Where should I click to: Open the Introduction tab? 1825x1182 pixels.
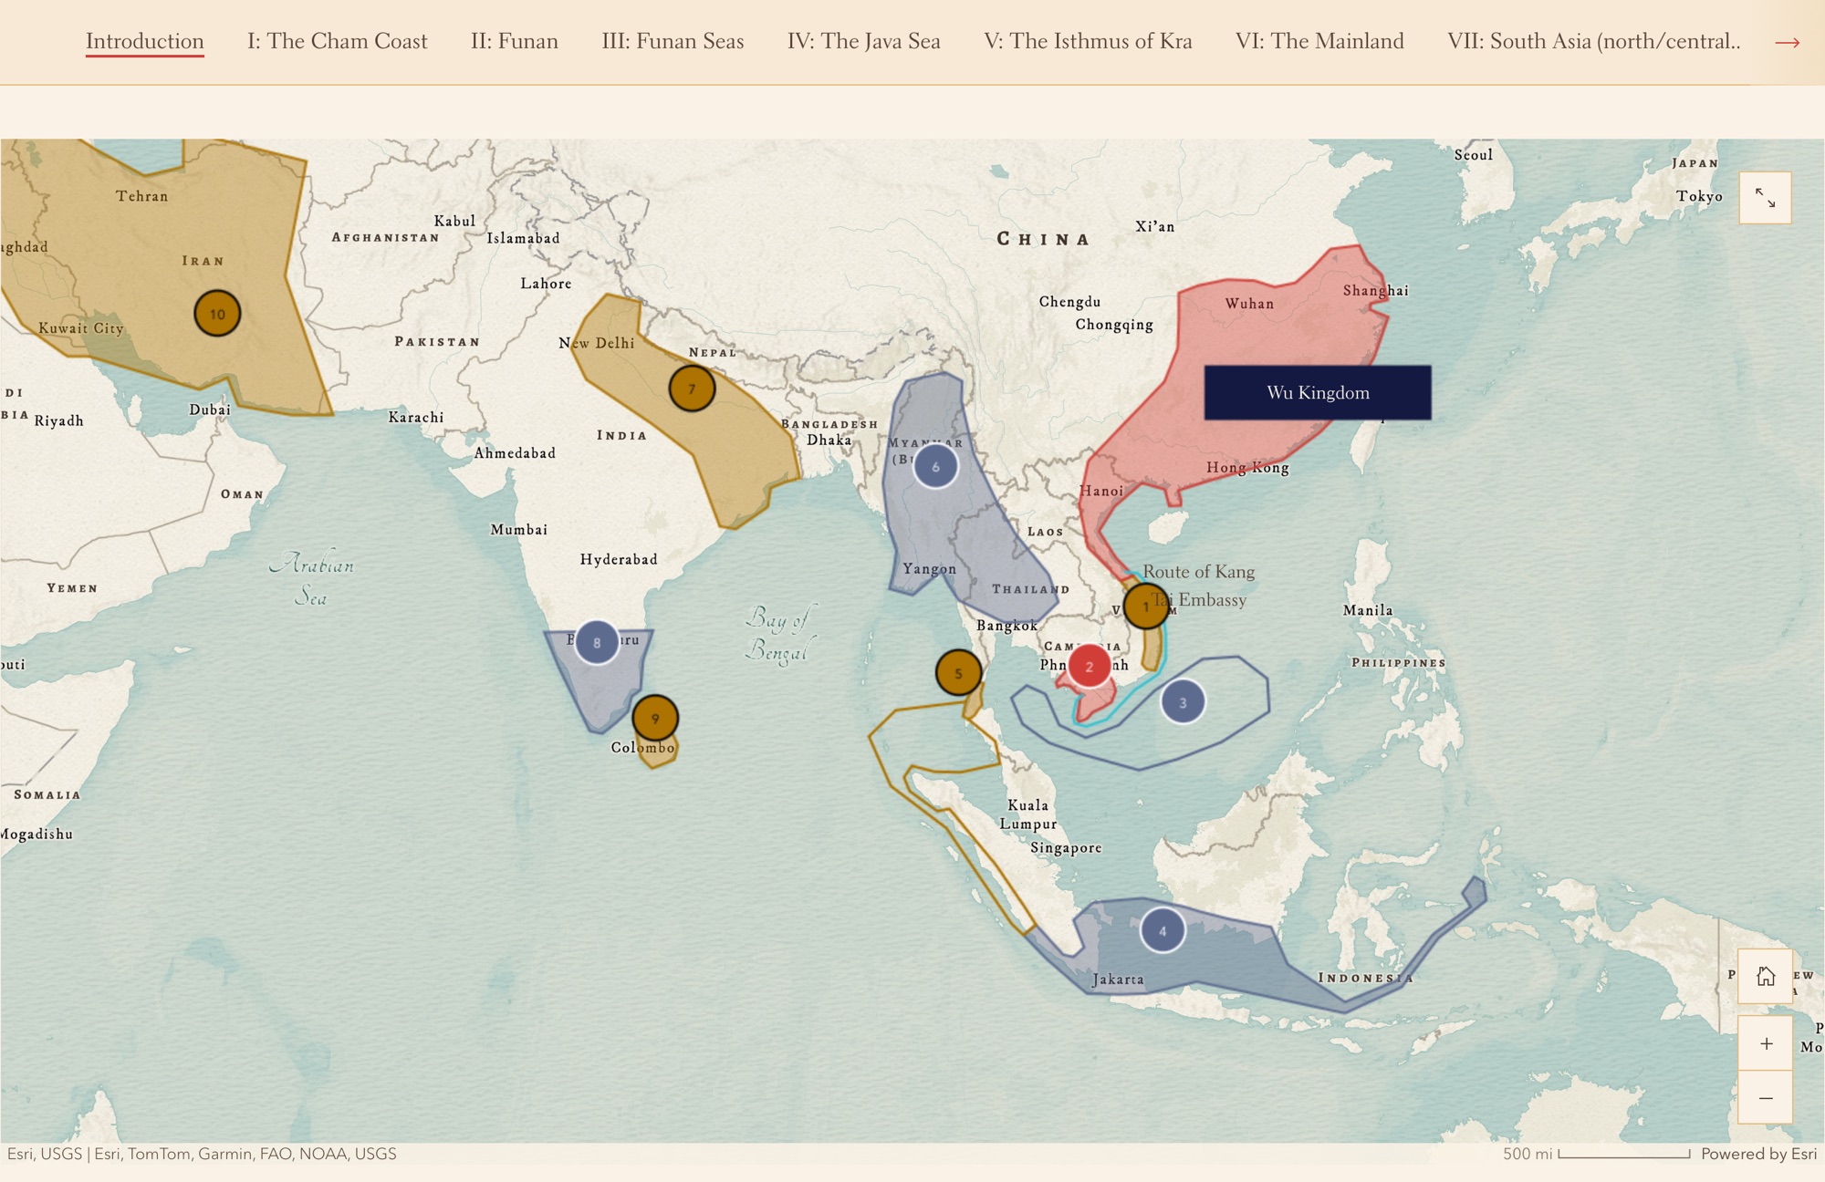click(144, 41)
